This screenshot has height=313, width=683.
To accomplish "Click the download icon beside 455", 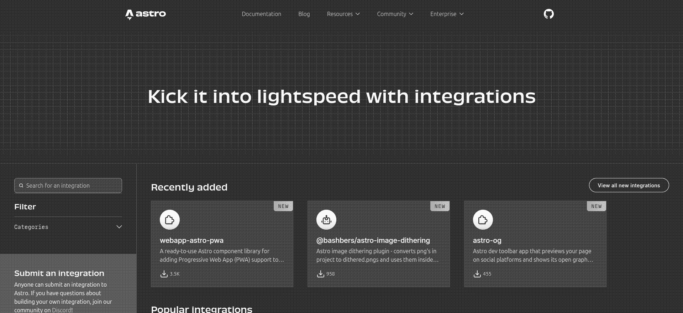I will (x=477, y=274).
